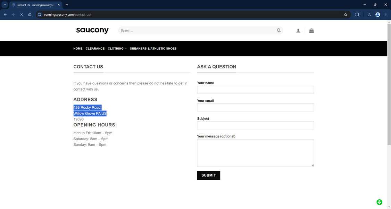Bookmark this page with star icon
The image size is (391, 209).
pos(346,15)
